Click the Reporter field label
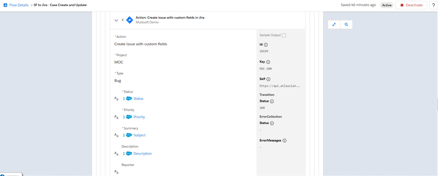 128,165
